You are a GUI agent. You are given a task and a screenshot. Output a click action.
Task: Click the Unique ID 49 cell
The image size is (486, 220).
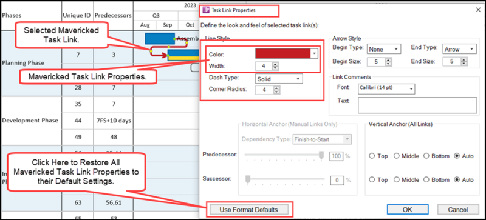tap(77, 137)
